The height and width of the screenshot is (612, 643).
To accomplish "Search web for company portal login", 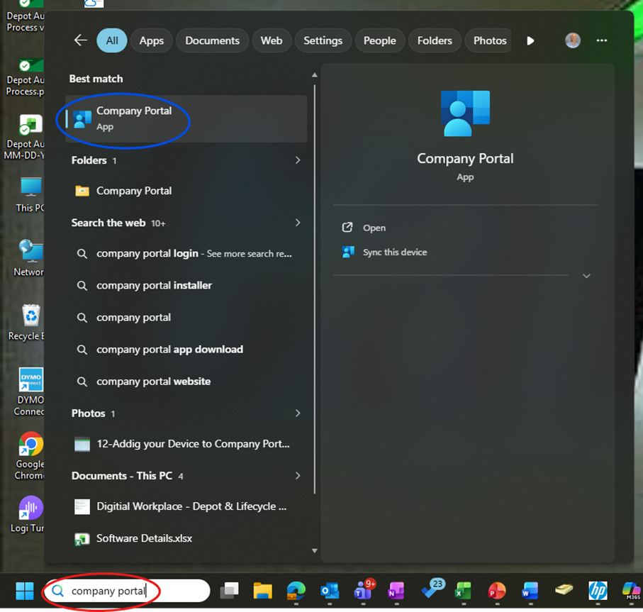I will (x=186, y=253).
